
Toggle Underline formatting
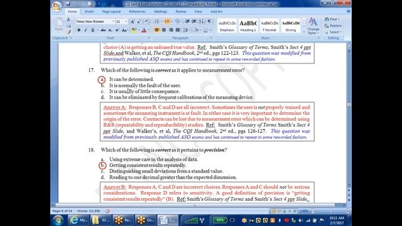(x=92, y=30)
